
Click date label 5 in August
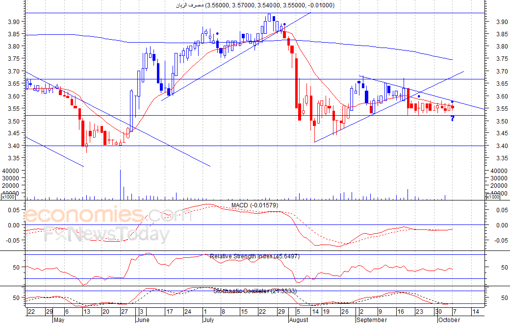tap(298, 312)
